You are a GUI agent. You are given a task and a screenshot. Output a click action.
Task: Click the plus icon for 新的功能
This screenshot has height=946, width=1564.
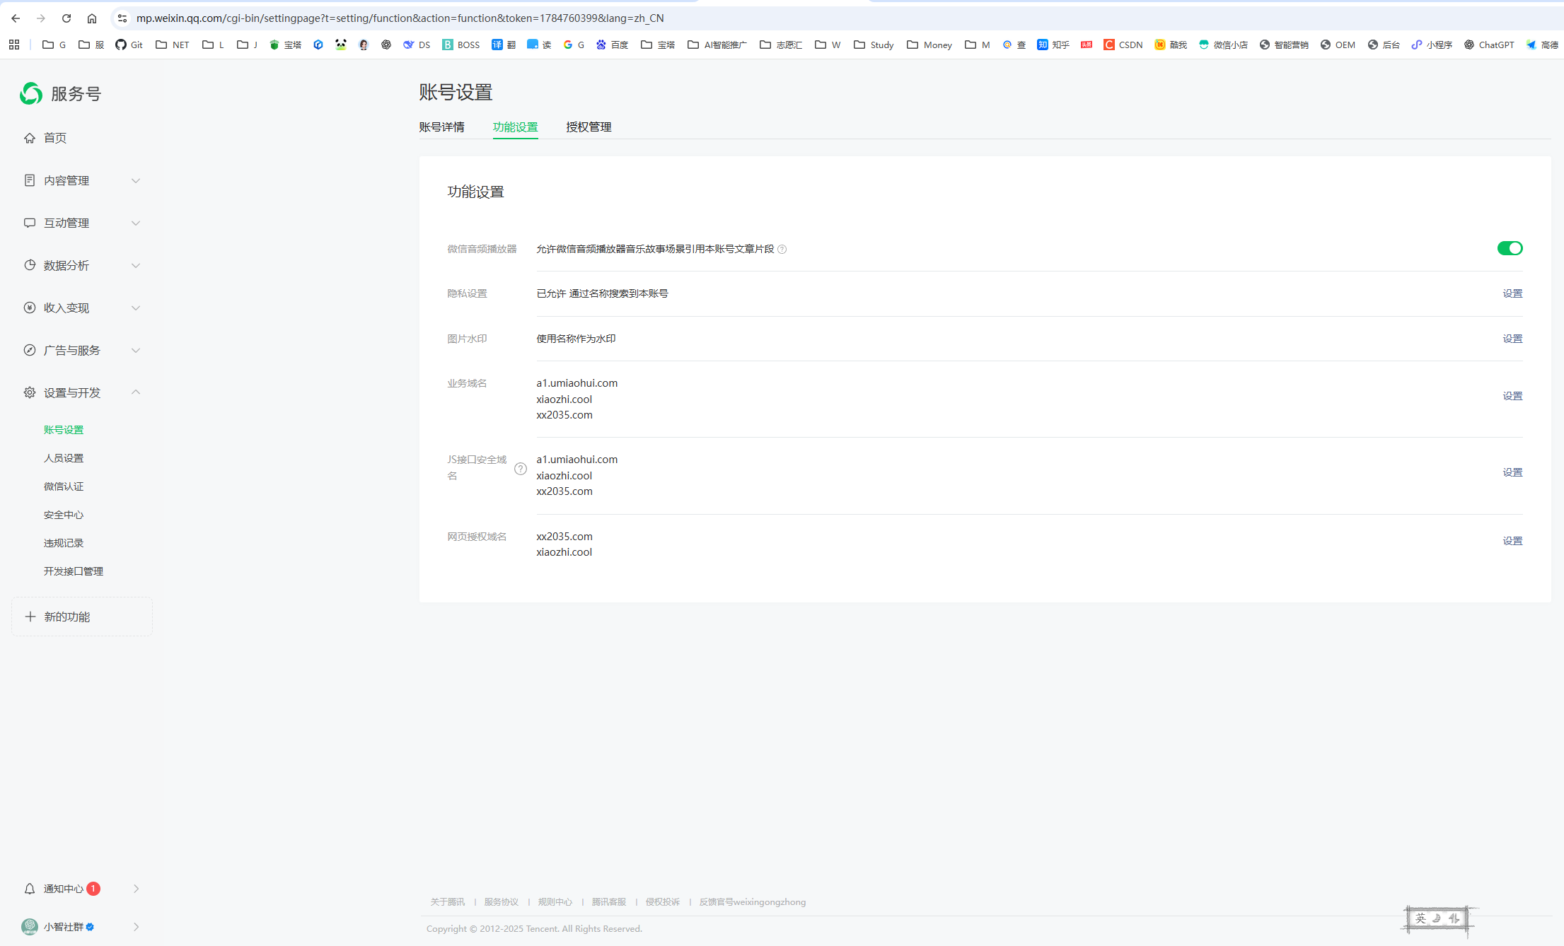click(30, 617)
